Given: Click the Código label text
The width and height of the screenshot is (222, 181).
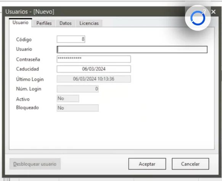Looking at the screenshot, I should coord(24,40).
